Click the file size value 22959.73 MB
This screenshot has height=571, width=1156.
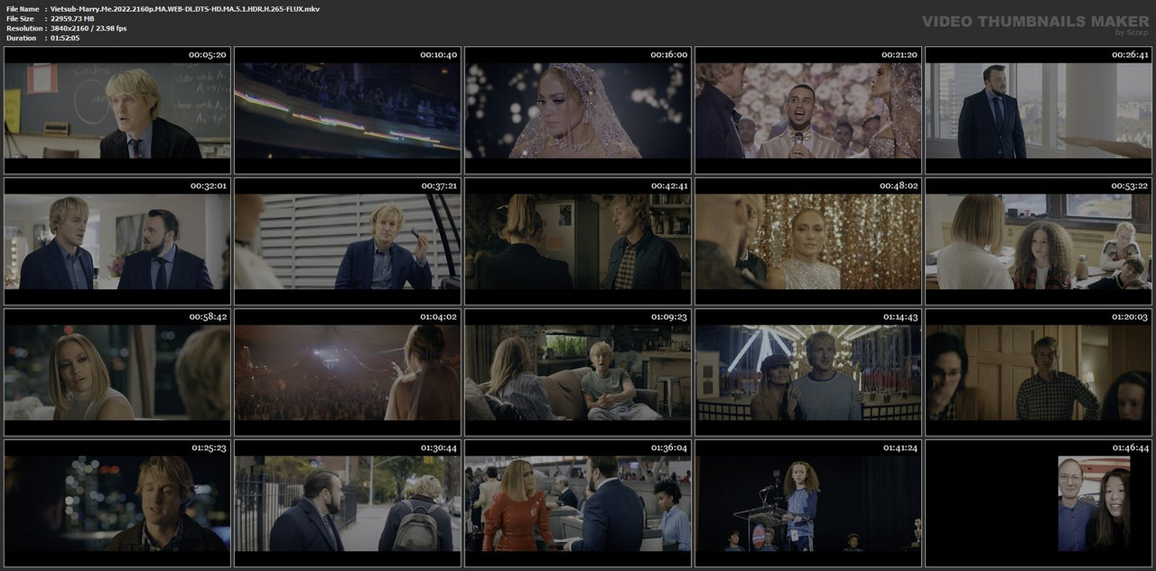coord(72,18)
